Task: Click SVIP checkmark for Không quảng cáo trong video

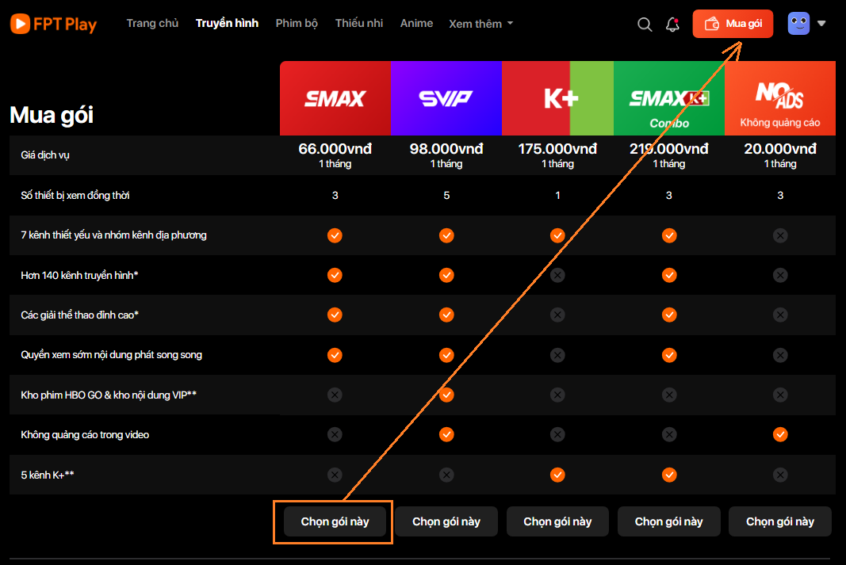Action: point(446,434)
